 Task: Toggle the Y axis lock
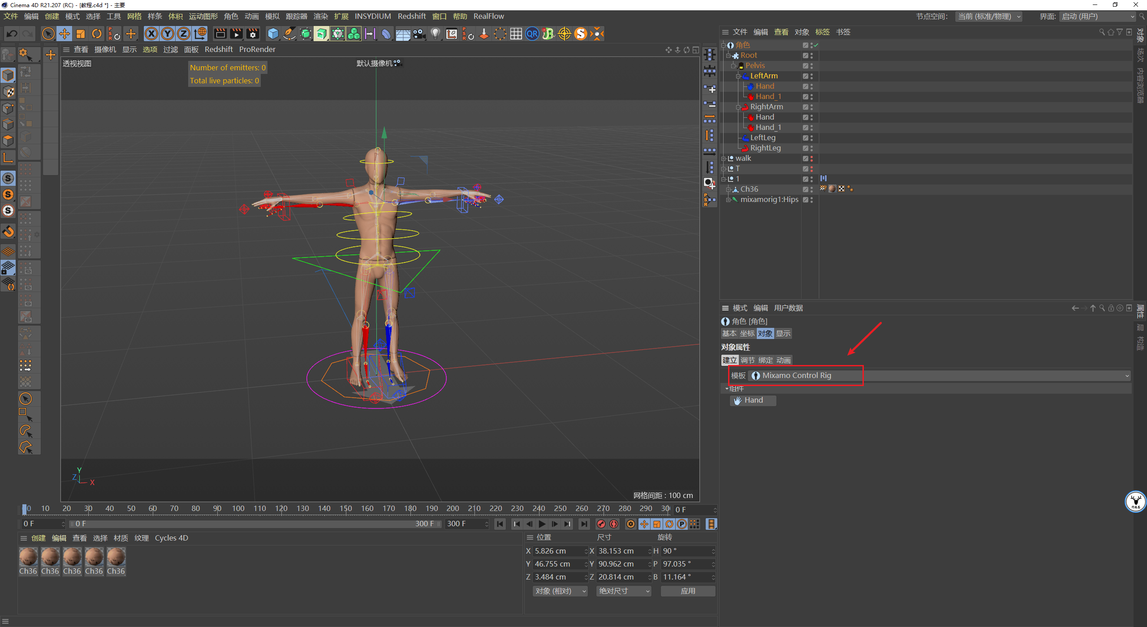pos(168,34)
